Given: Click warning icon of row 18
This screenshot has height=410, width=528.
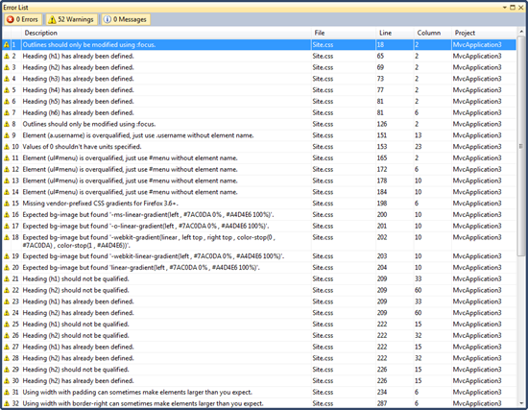Looking at the screenshot, I should (7, 237).
